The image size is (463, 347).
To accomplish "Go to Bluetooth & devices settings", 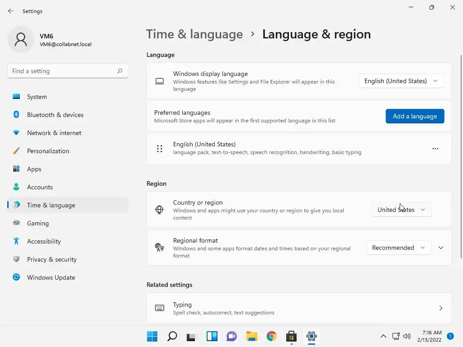I will (68, 114).
